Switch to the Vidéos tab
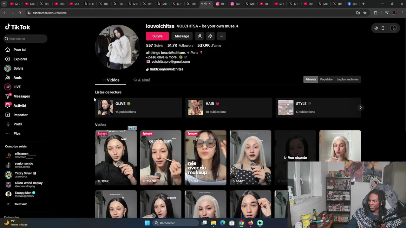406x228 pixels. [111, 80]
